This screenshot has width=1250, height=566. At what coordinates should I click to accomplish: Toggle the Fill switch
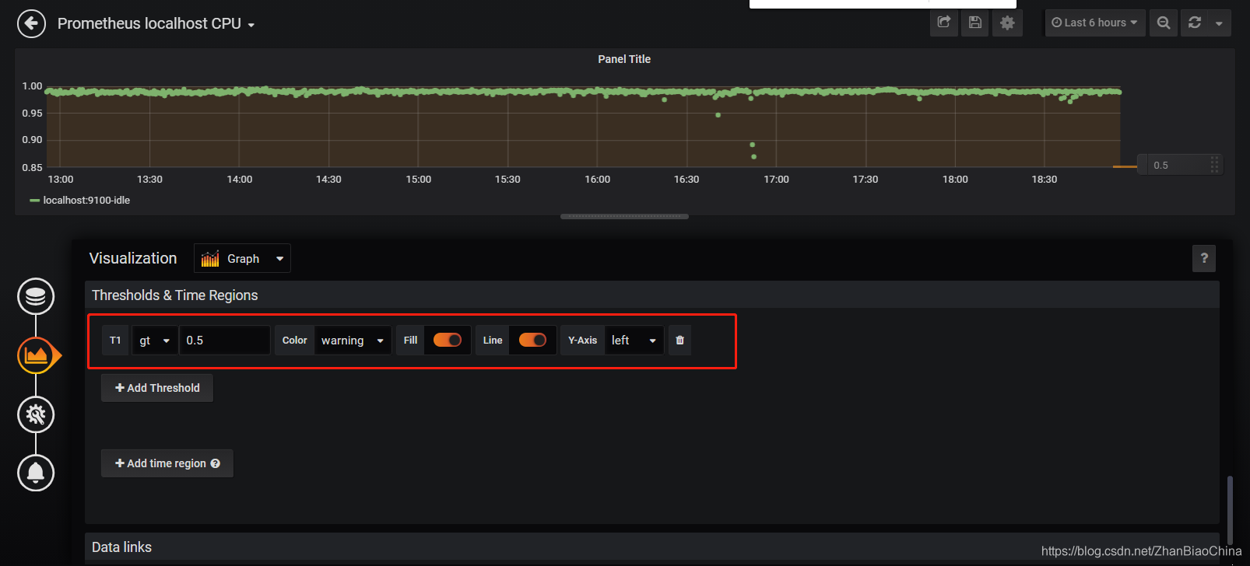pyautogui.click(x=448, y=340)
